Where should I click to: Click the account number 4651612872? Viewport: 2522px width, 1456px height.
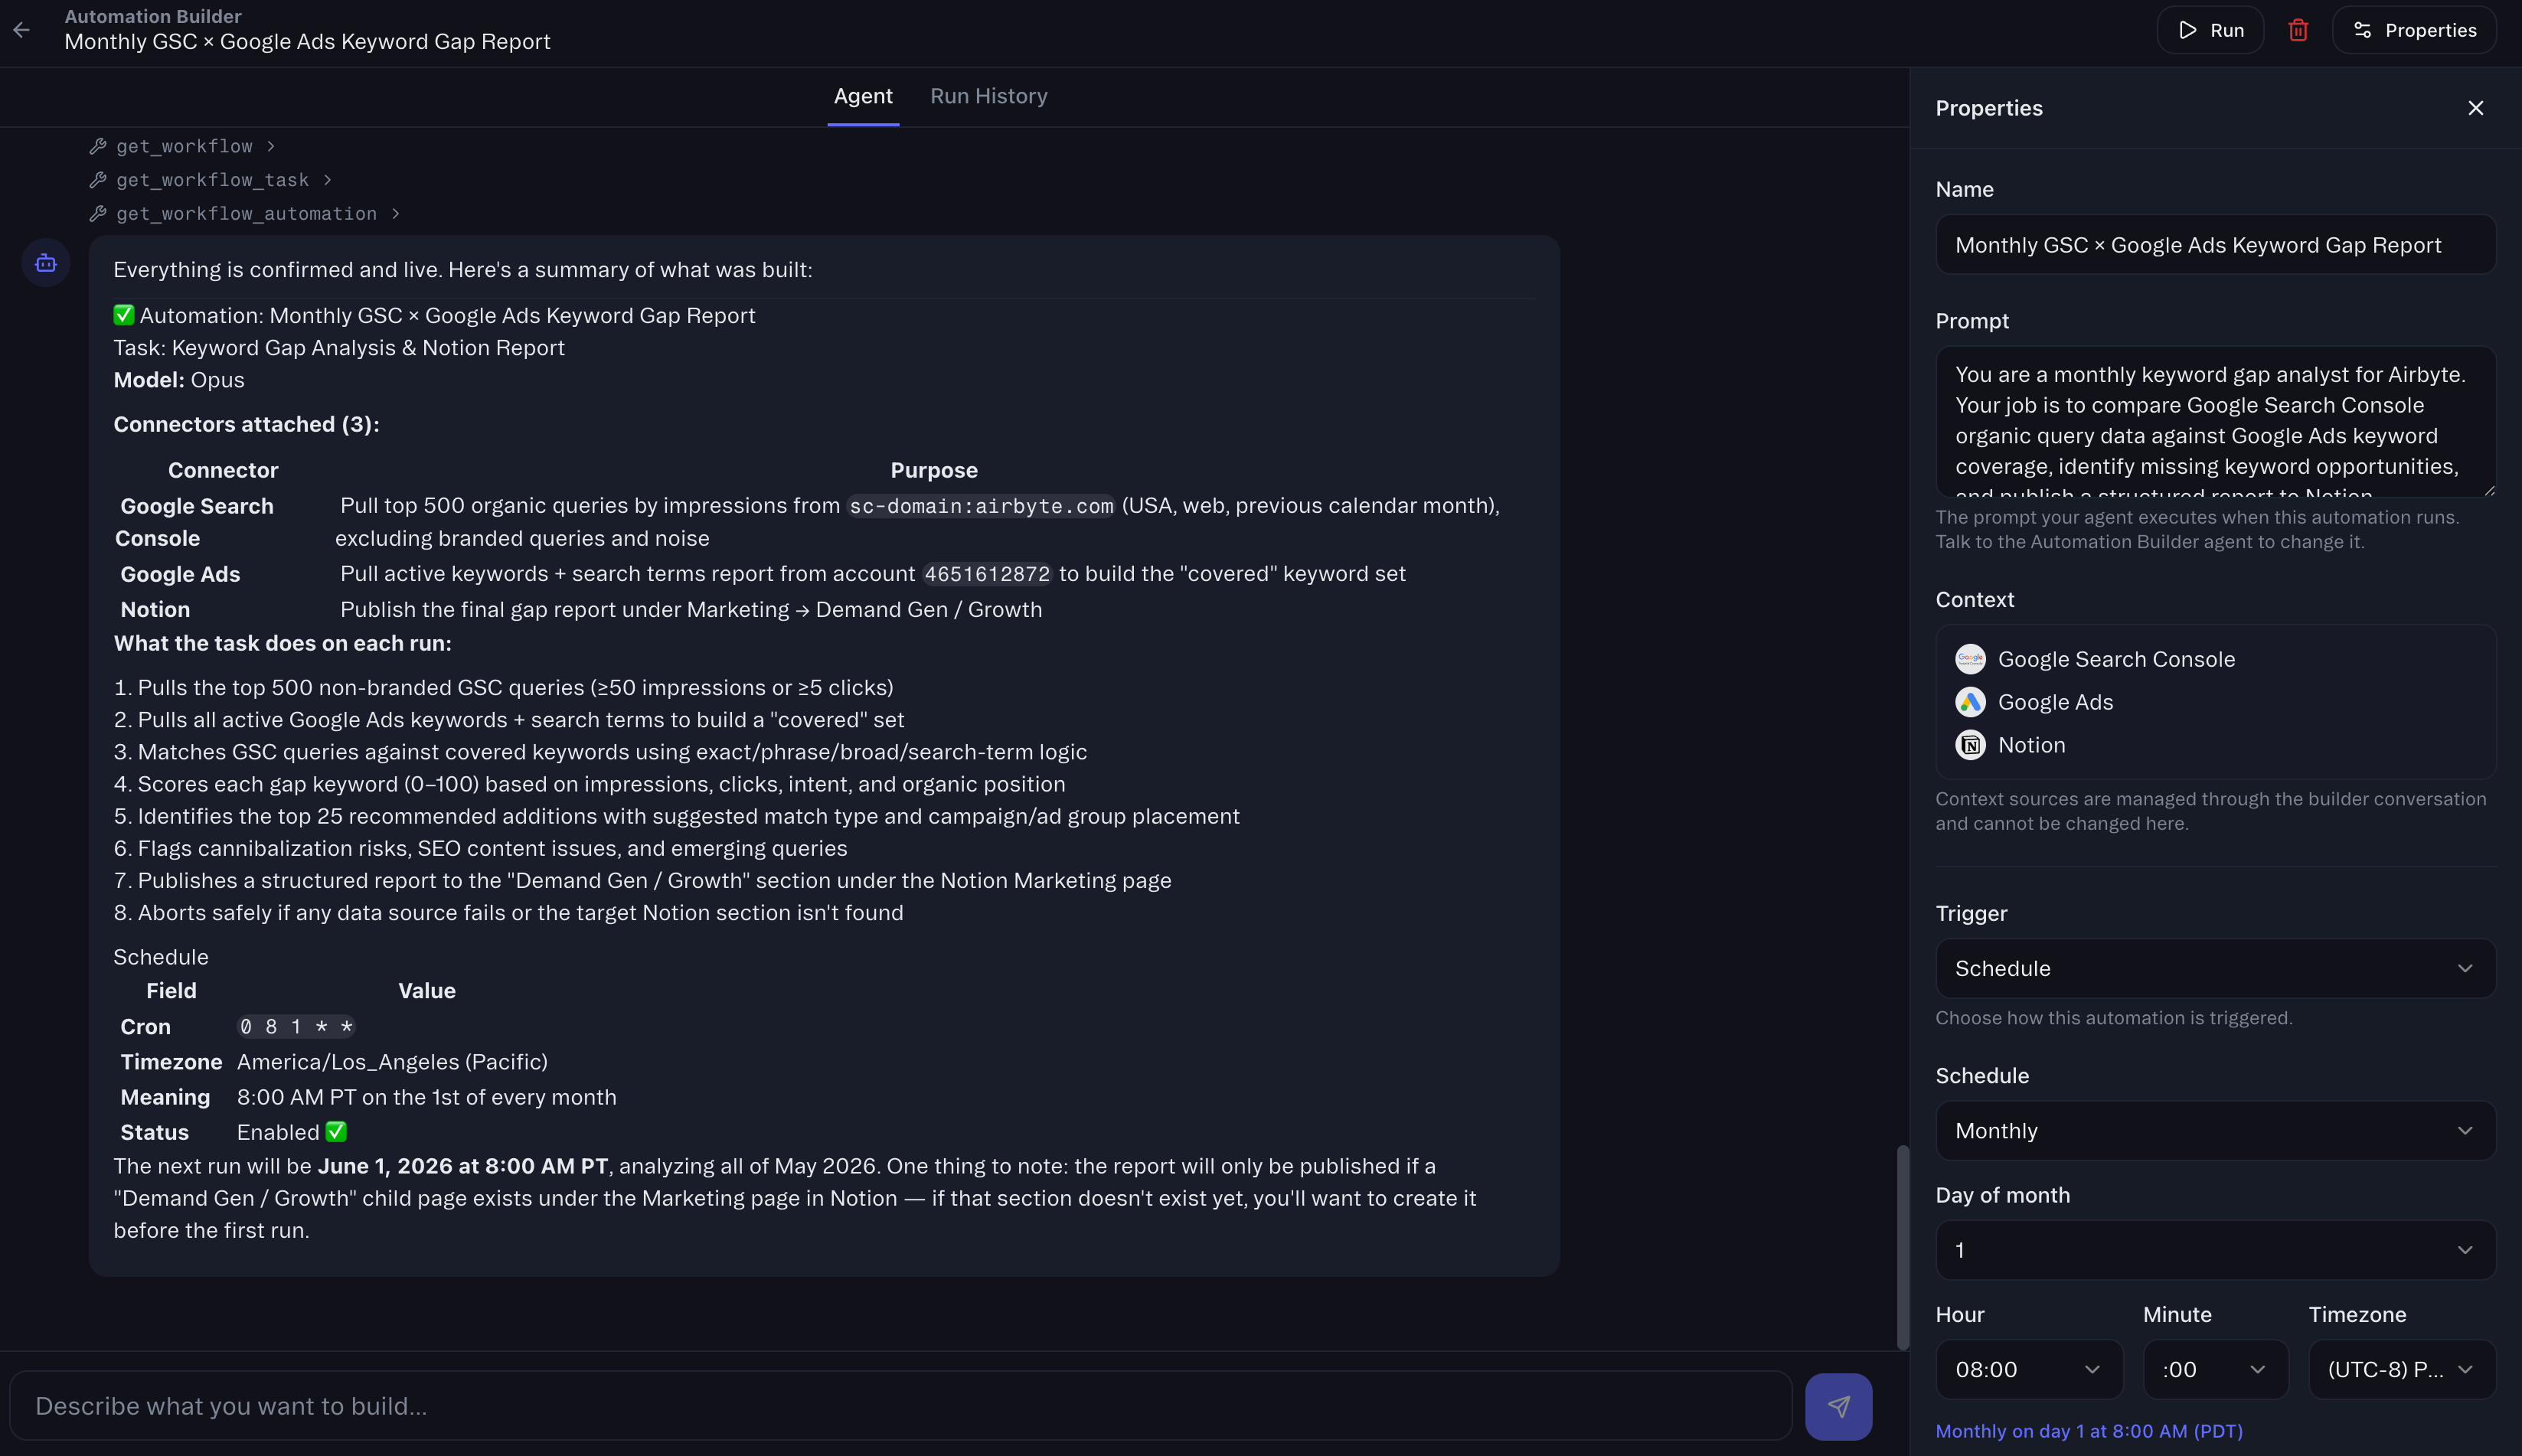pos(987,574)
